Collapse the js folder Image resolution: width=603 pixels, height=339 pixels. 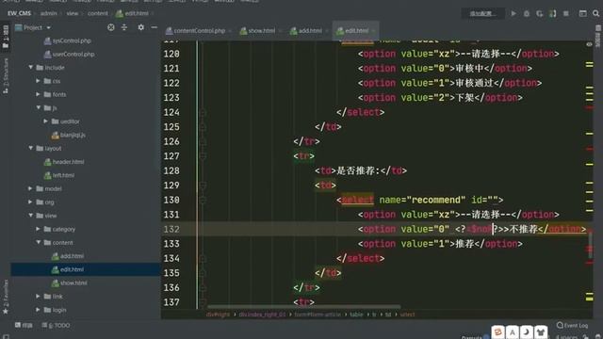[x=38, y=107]
